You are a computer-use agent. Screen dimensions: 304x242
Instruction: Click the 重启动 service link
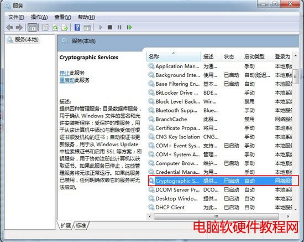coord(67,80)
